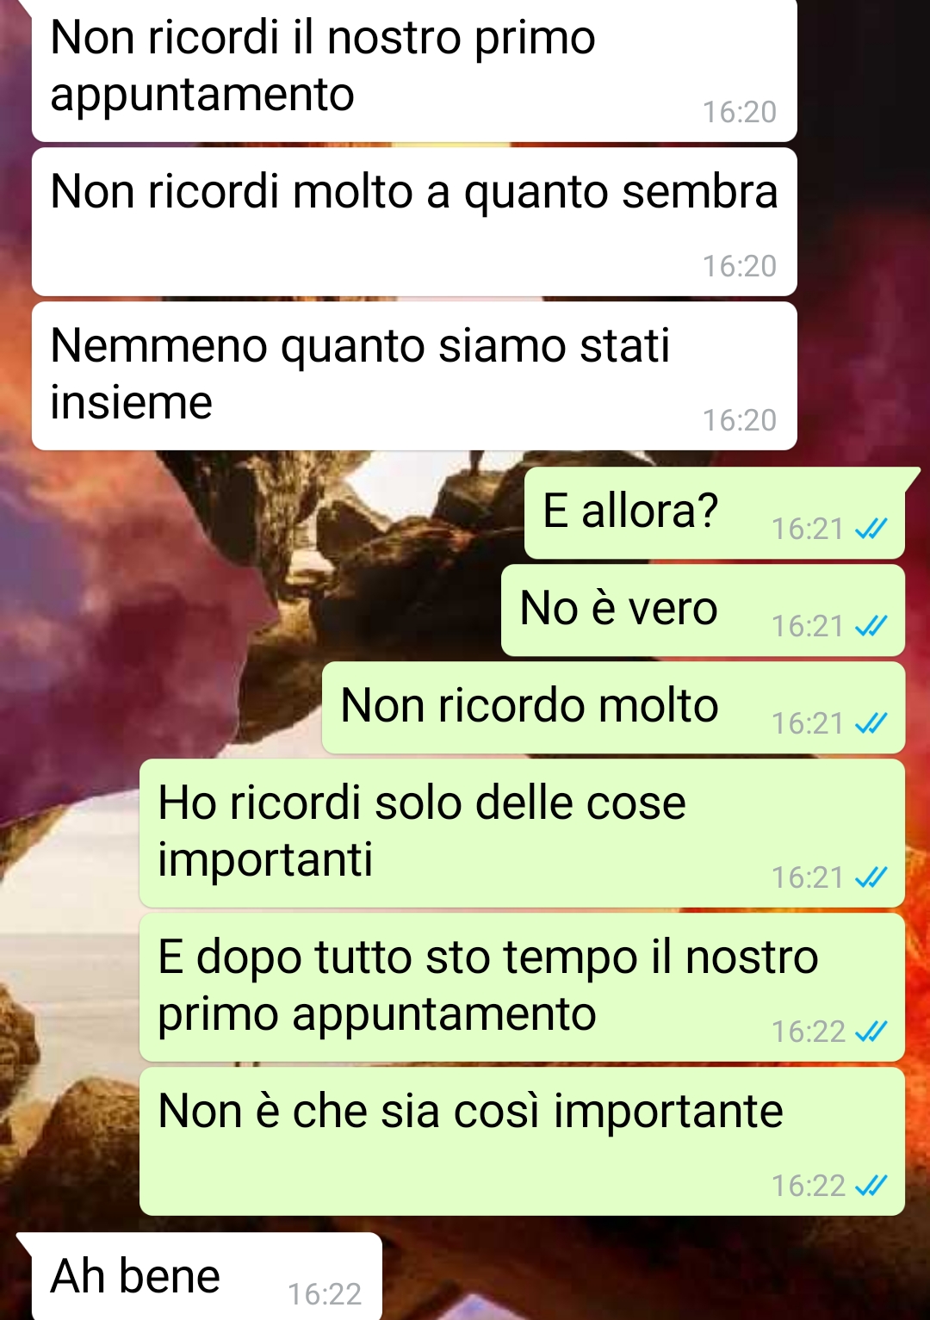Select "E dopo tutto sto tempo" message bubble
The width and height of the screenshot is (930, 1320).
click(522, 988)
